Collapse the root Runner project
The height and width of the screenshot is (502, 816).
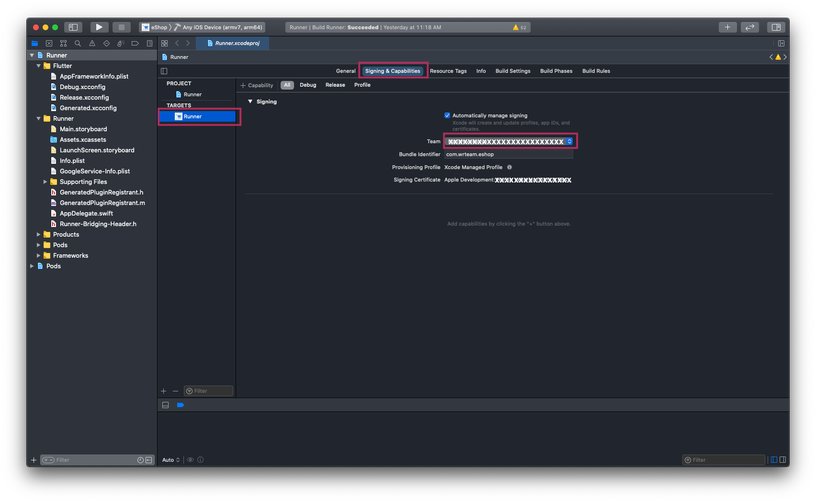[32, 55]
